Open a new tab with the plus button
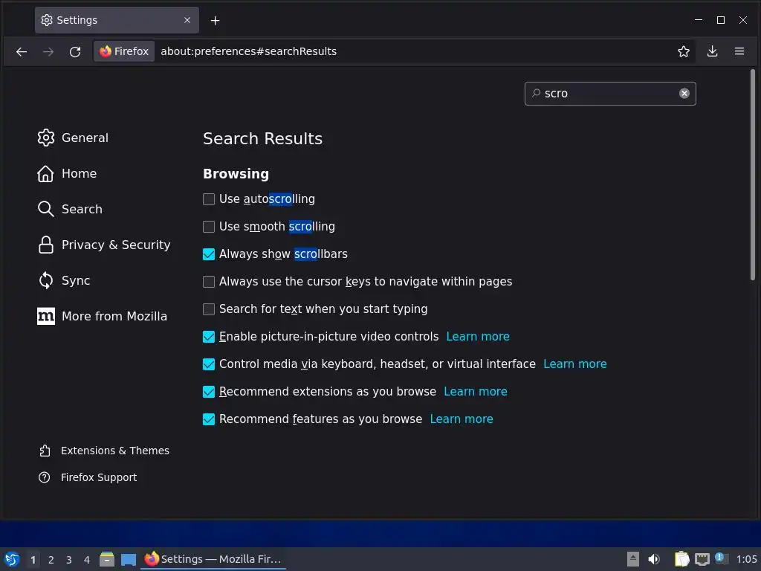Viewport: 761px width, 571px height. click(x=215, y=20)
